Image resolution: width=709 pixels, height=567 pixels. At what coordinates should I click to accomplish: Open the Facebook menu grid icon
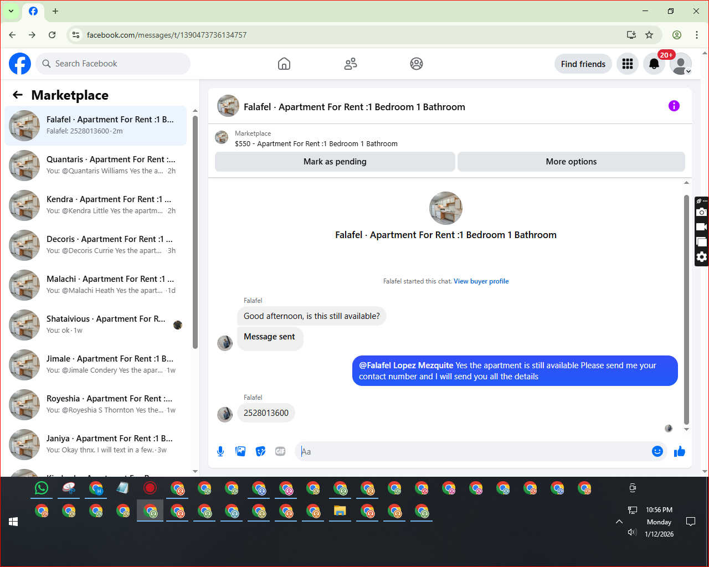(628, 64)
